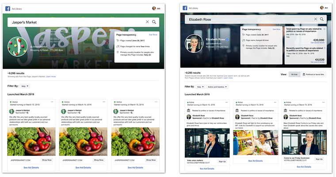
Task: Click the icon beside 'Page changed its name four times'
Action: pos(118,46)
